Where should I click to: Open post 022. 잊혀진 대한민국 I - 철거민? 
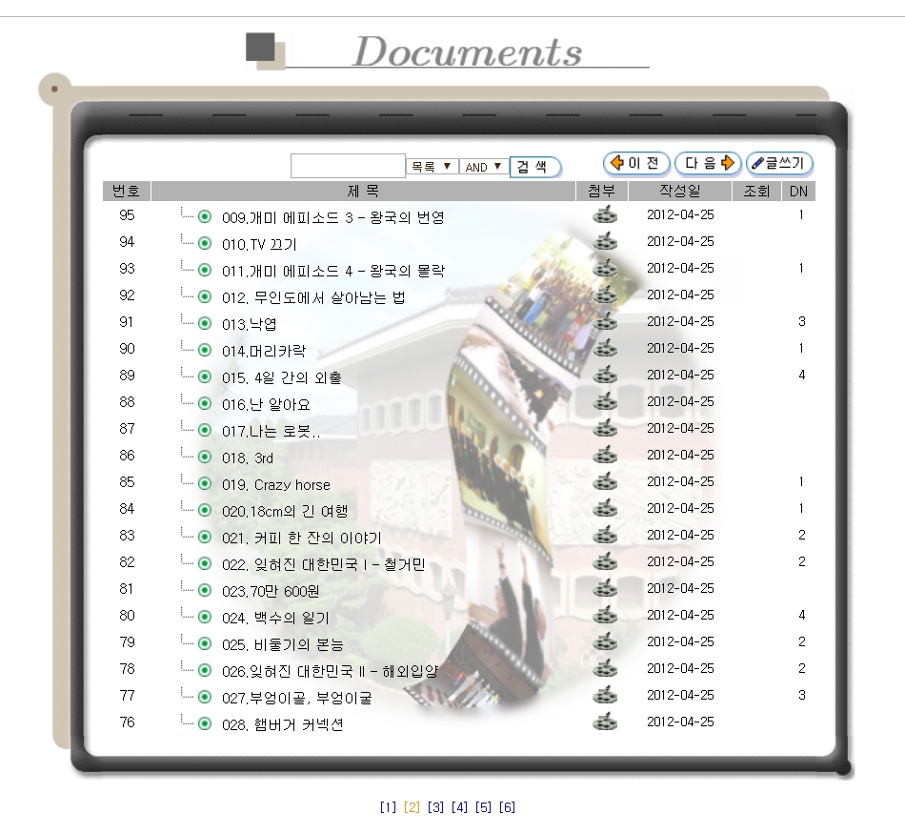point(323,565)
